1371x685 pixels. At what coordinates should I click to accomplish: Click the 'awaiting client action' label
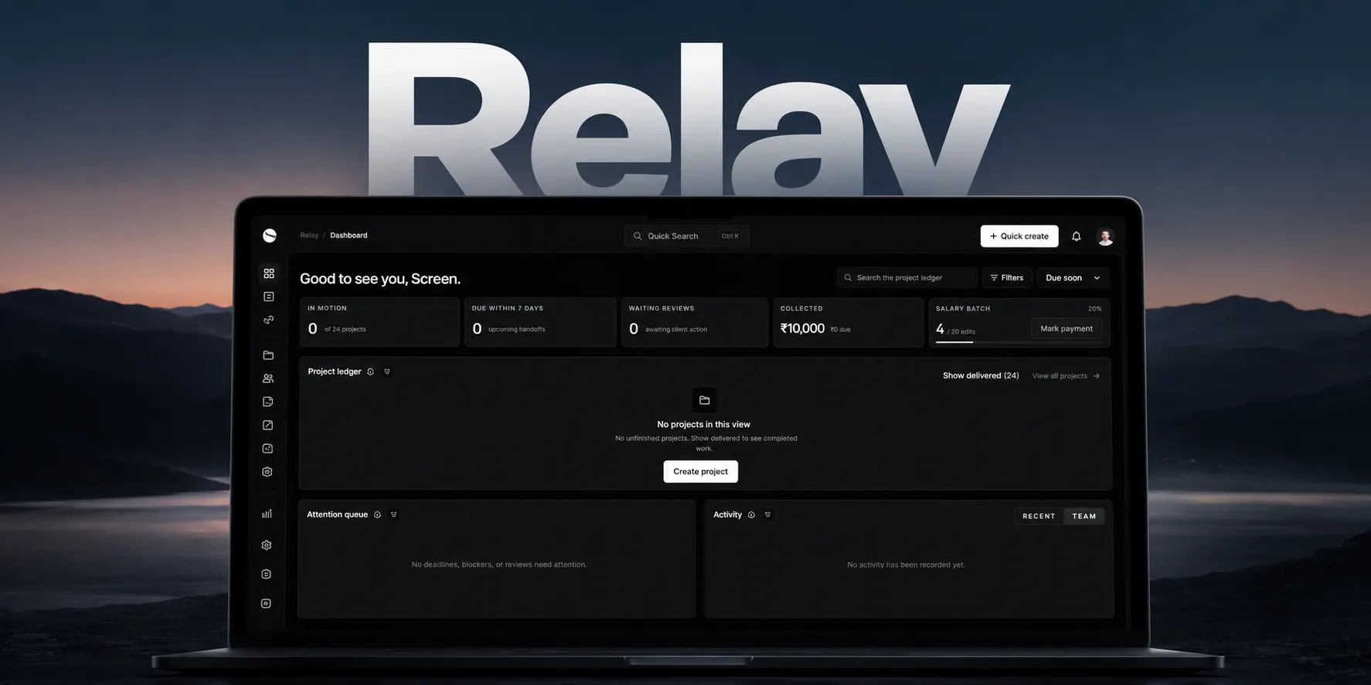point(676,330)
